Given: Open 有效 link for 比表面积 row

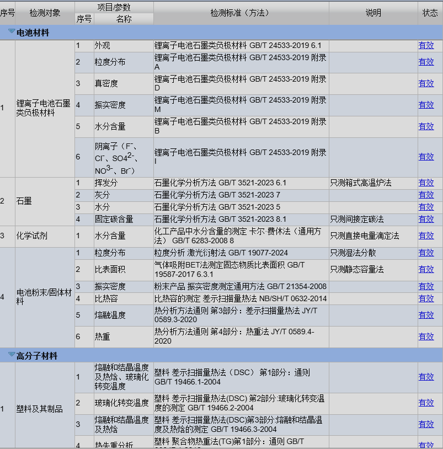Looking at the screenshot, I should click(x=426, y=270).
